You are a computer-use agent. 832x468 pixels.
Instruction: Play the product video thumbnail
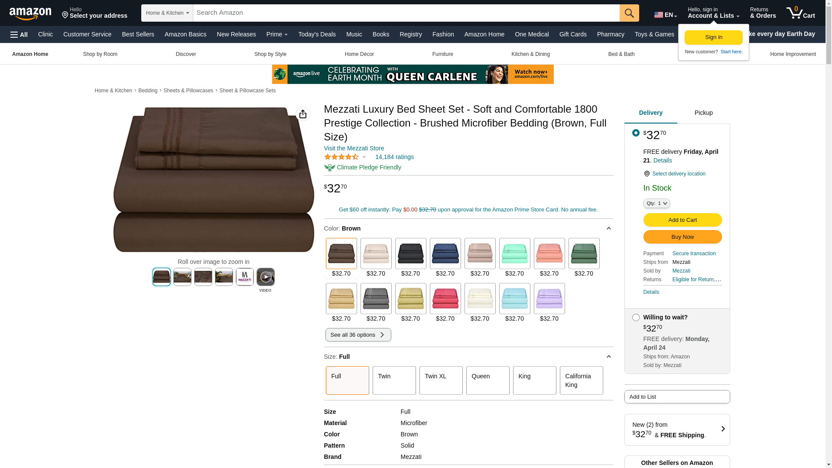coord(266,277)
